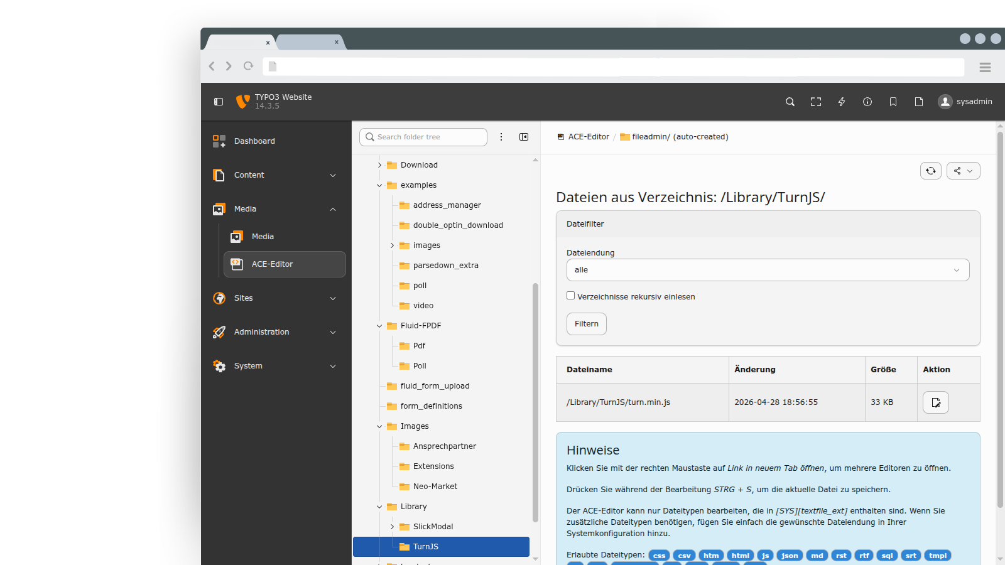Open the share dropdown button

(964, 171)
